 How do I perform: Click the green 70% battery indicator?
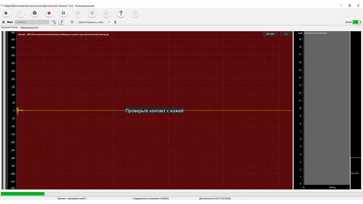(356, 22)
